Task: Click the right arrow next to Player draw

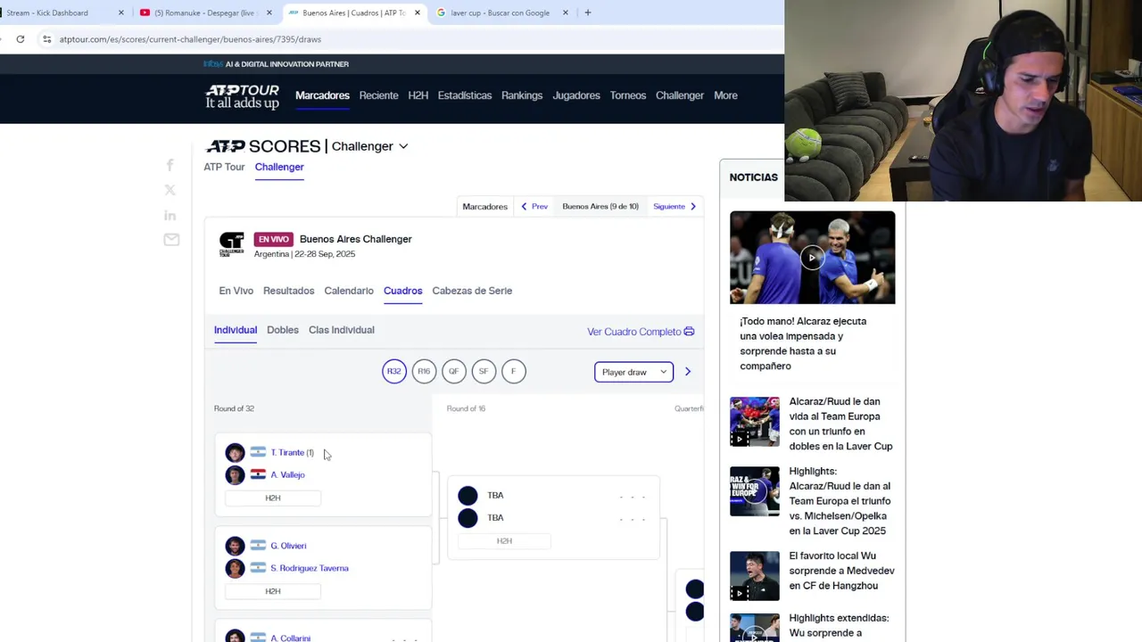Action: (x=688, y=372)
